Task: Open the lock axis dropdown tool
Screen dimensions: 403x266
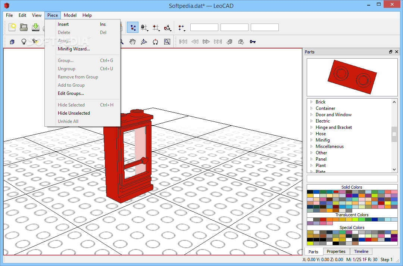Action: coord(145,28)
